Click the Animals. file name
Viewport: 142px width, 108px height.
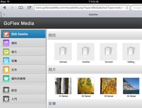point(63,62)
